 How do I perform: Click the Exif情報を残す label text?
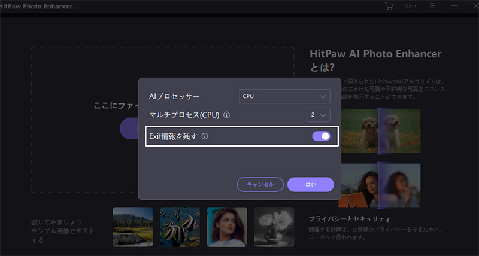(x=173, y=136)
